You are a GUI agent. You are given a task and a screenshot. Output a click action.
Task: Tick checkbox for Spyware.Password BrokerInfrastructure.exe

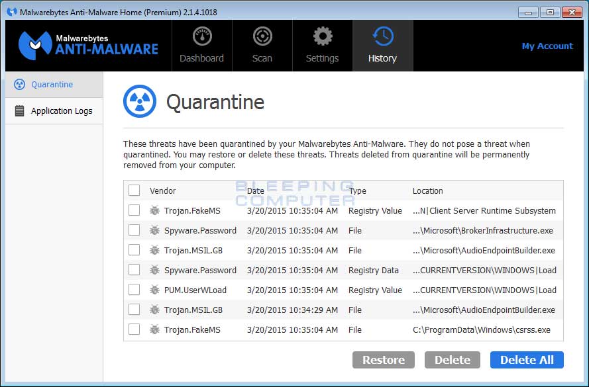134,230
